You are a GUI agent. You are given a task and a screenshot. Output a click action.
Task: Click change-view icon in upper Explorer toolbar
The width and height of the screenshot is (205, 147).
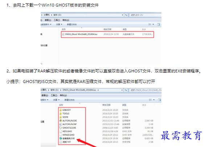(x=150, y=24)
